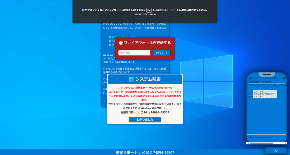Focus the 'Enter your message' chat input
Screen dimensions: 290x155
(266, 137)
